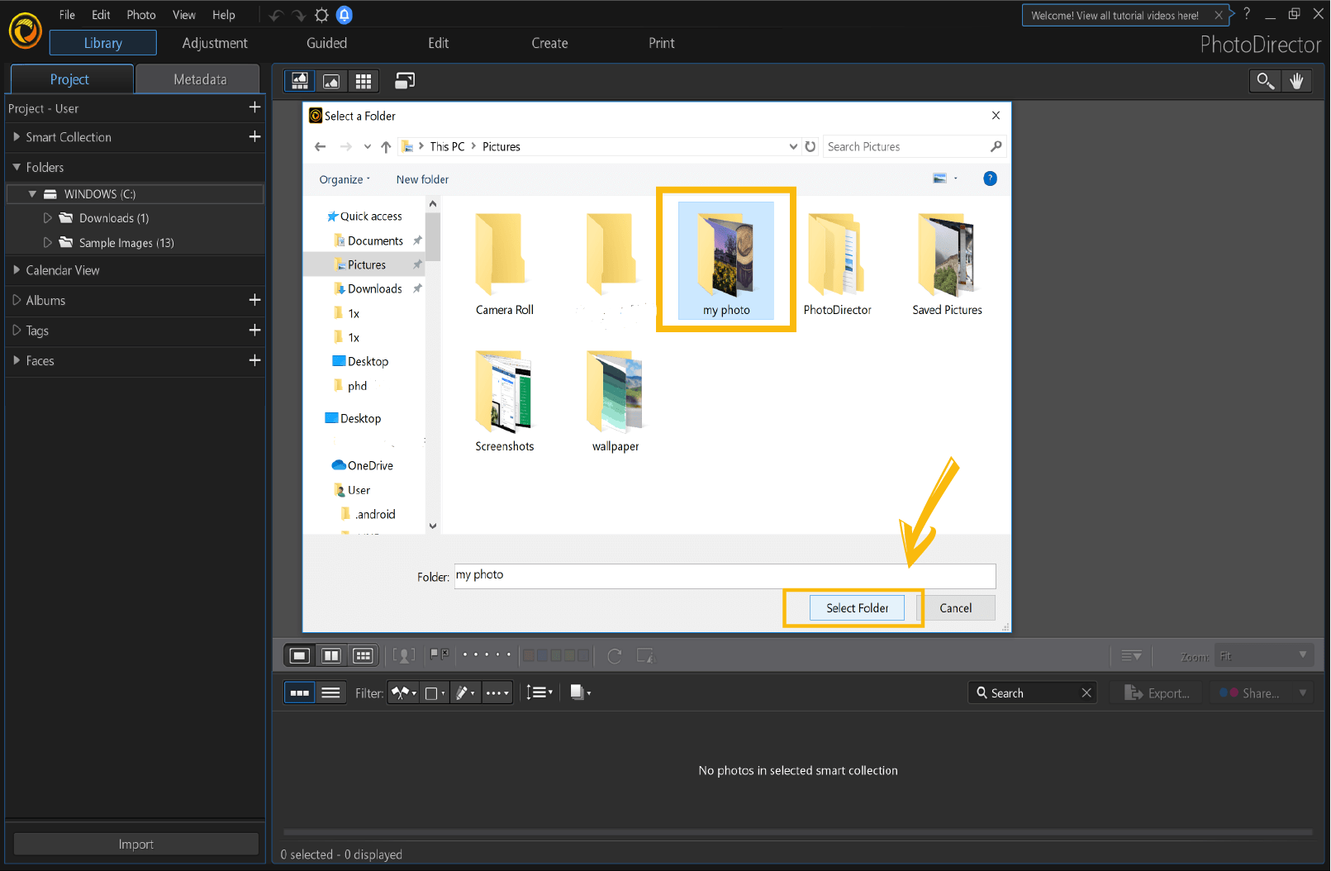1331x871 pixels.
Task: Open the Photo menu
Action: 140,14
